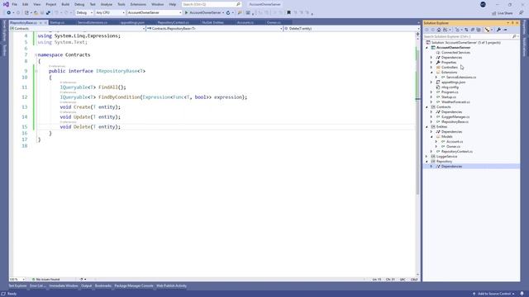Open the Extensions menu
Viewport: 529px width, 297px height.
click(138, 4)
